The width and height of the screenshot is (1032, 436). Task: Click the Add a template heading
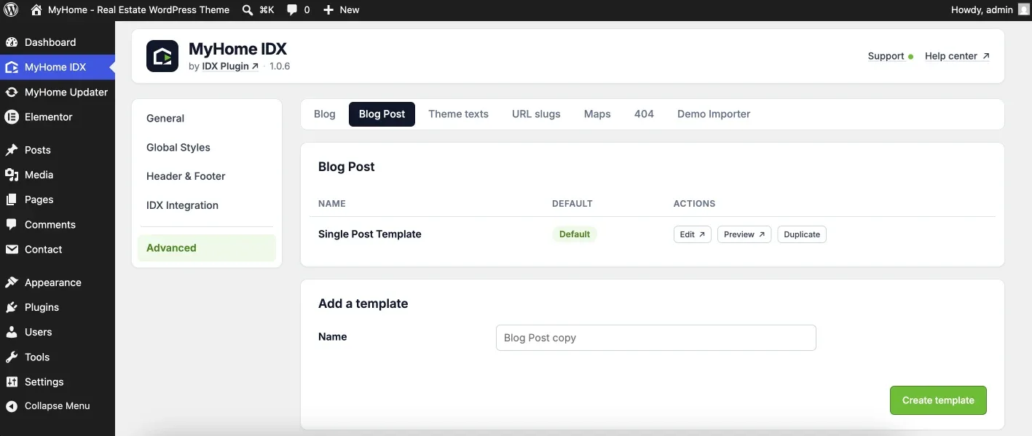(x=363, y=304)
